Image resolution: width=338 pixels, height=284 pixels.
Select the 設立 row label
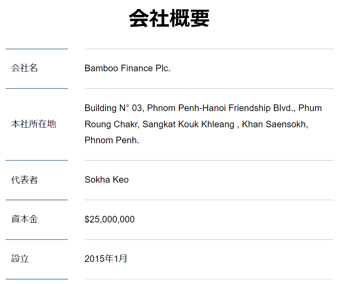(x=20, y=259)
